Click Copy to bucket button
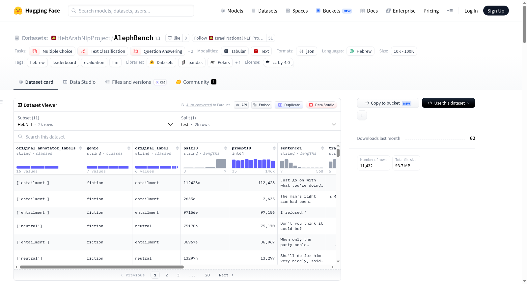Image resolution: width=527 pixels, height=284 pixels. click(388, 103)
